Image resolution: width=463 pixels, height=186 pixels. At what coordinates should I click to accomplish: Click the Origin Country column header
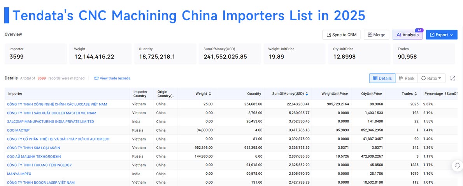click(166, 94)
